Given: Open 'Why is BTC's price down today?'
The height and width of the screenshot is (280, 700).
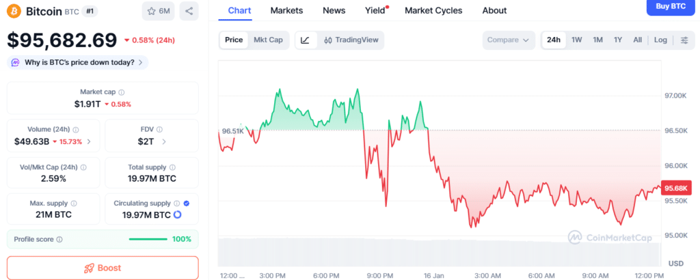Looking at the screenshot, I should click(x=77, y=63).
